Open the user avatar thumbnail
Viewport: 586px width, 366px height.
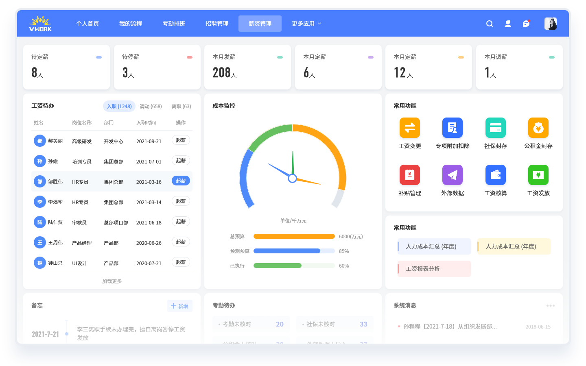(550, 24)
